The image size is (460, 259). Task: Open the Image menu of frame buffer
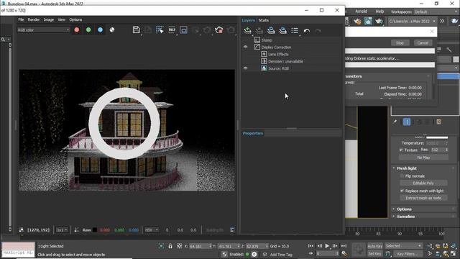(49, 19)
